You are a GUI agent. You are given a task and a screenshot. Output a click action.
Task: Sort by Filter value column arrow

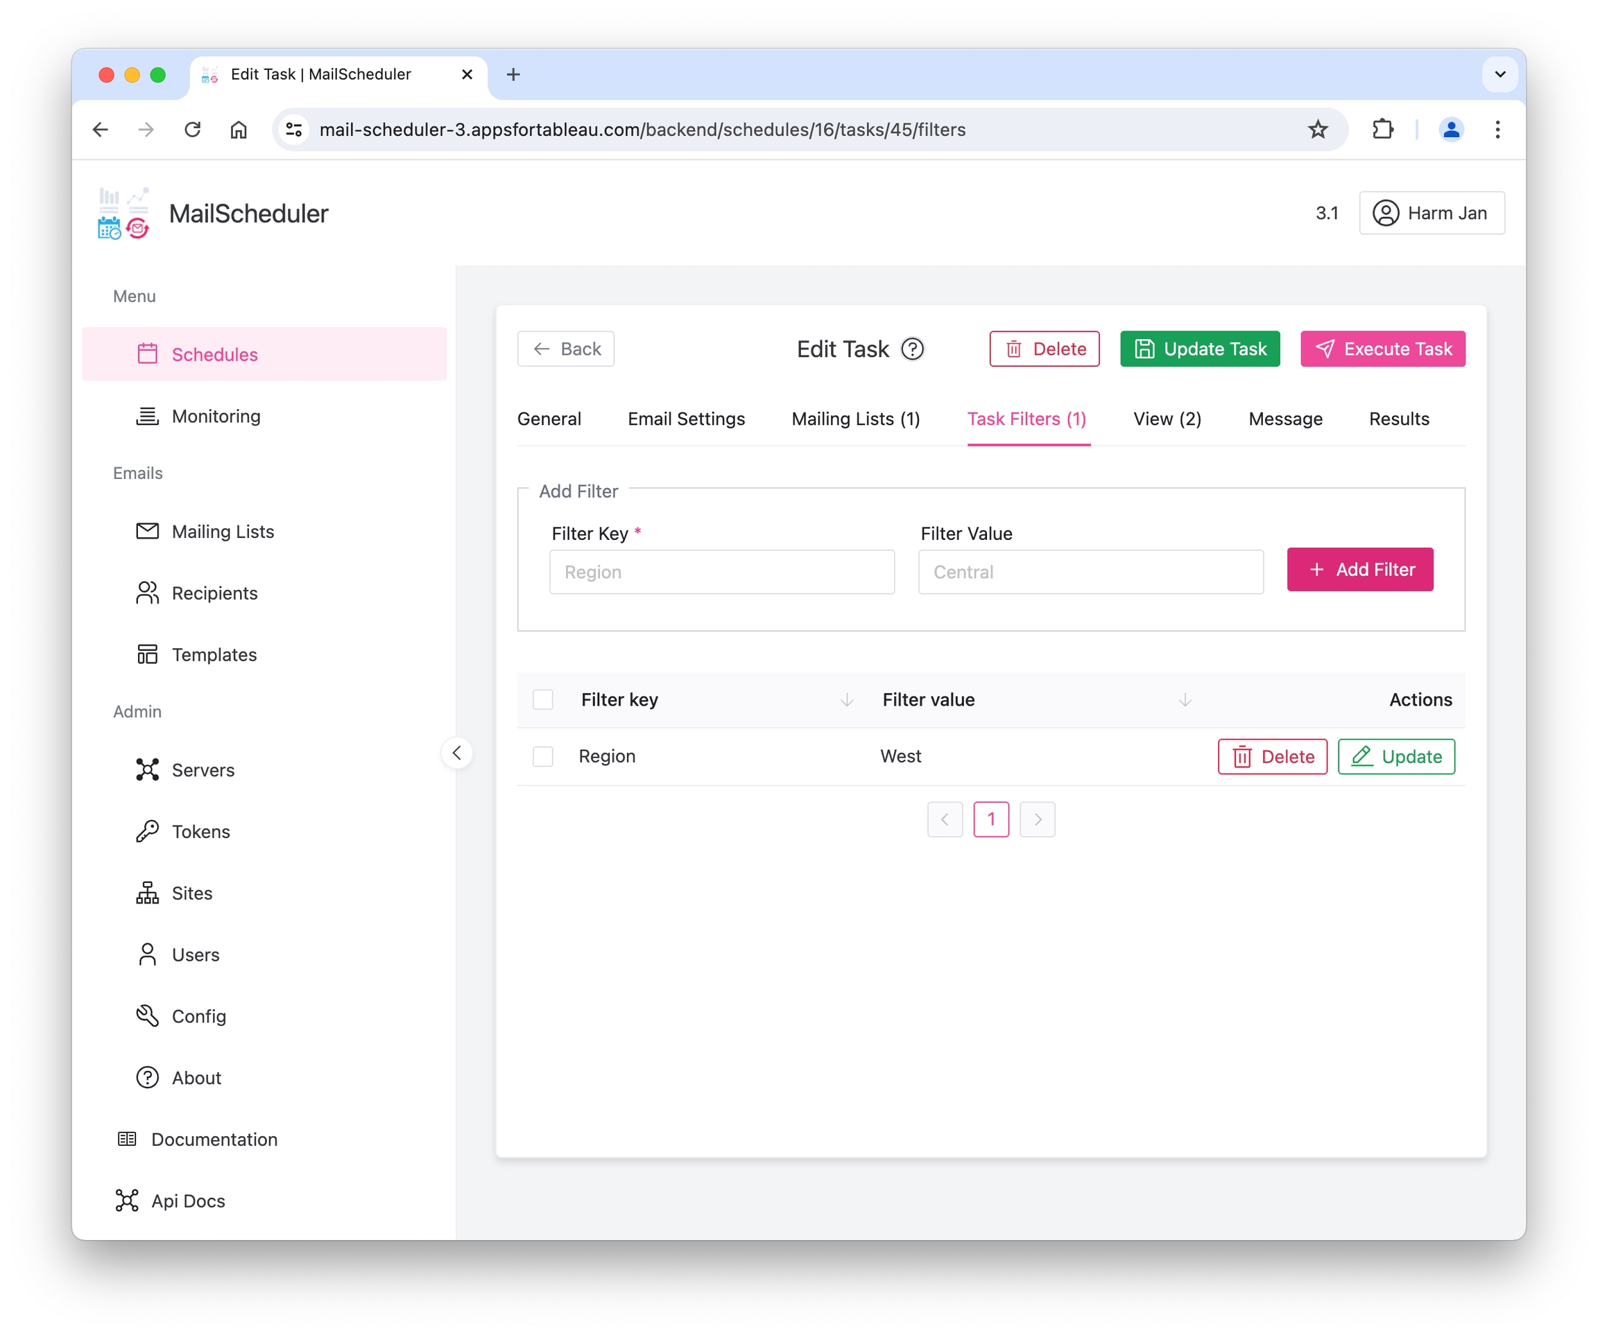[1185, 700]
